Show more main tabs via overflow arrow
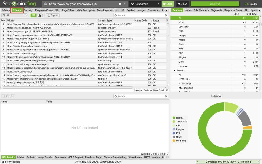 167,10
